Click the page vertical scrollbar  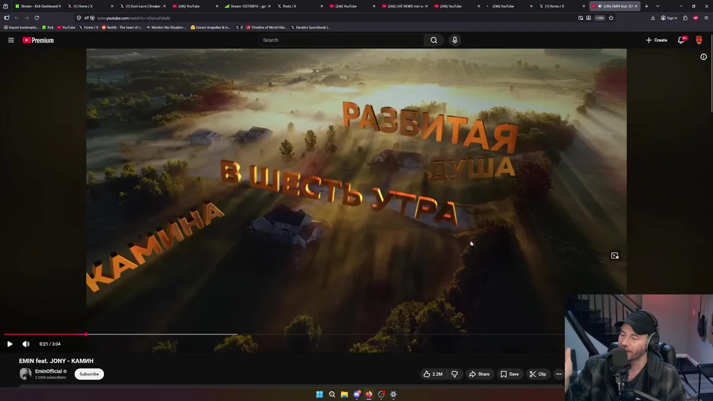pos(711,72)
